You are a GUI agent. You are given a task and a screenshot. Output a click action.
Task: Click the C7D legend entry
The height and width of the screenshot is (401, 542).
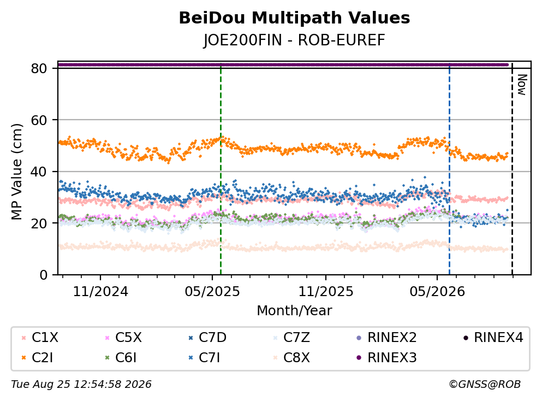point(207,337)
